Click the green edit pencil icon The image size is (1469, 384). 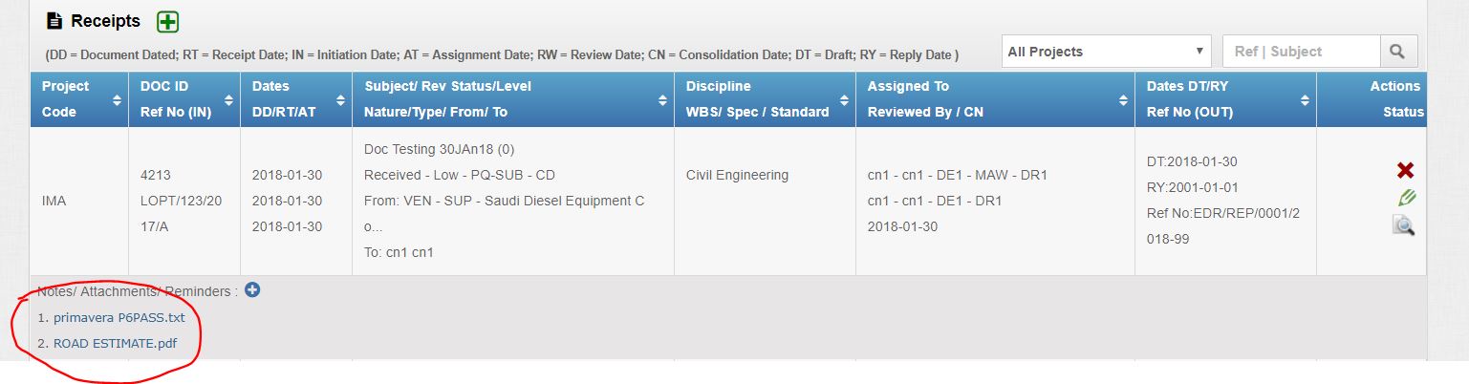tap(1406, 198)
